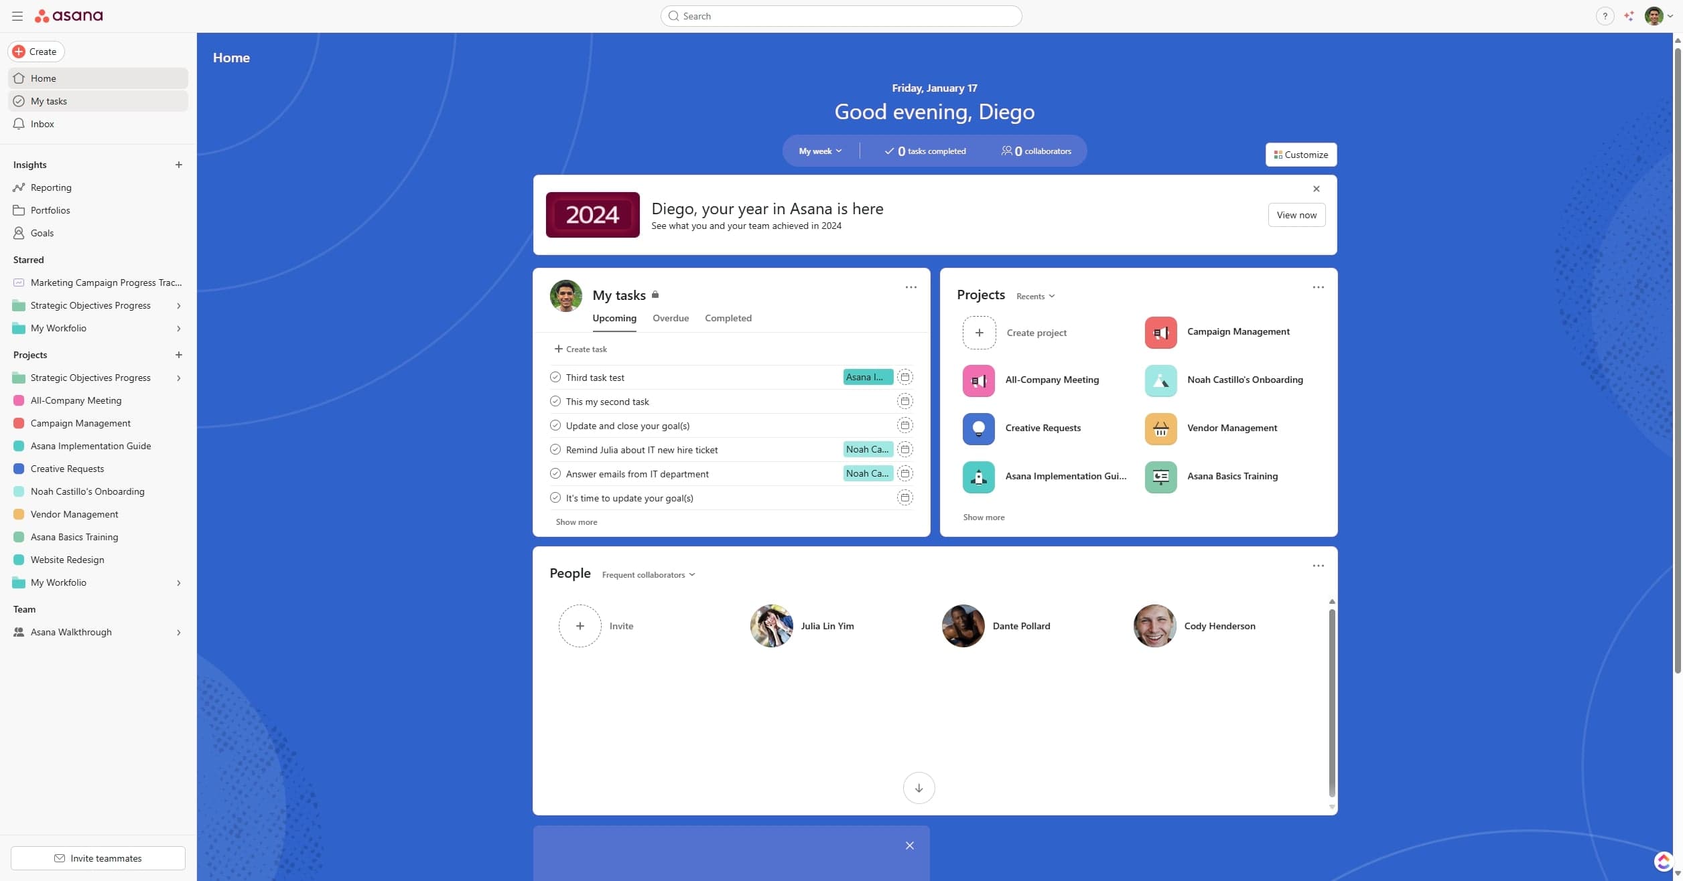Click the Customize button

click(x=1300, y=155)
